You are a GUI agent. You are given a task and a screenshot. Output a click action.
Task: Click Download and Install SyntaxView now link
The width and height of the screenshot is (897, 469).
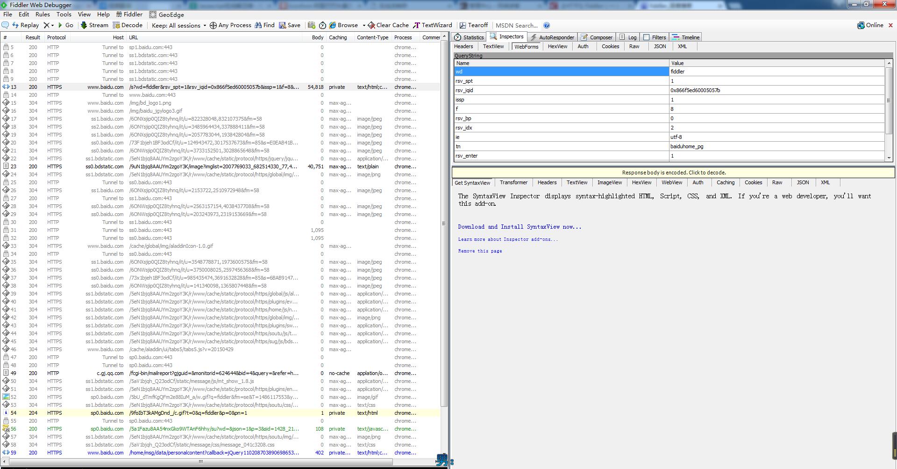click(520, 227)
